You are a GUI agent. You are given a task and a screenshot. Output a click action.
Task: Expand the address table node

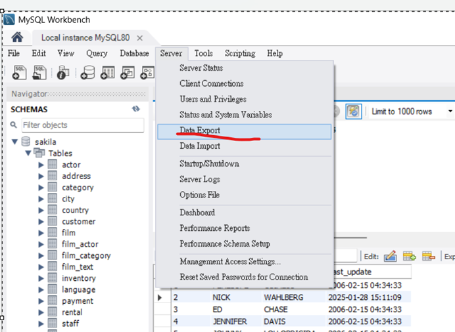(41, 176)
